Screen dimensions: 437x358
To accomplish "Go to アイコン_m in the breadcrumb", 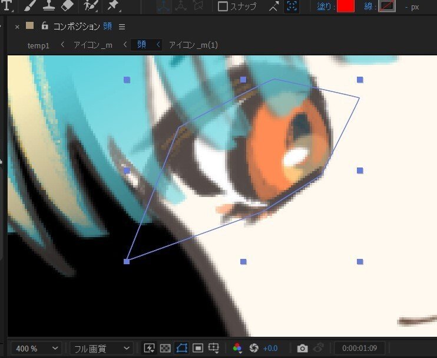I will (93, 45).
